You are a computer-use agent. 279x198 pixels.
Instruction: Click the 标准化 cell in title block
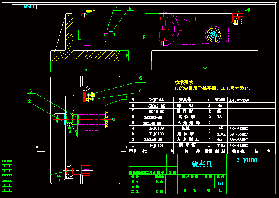(159, 177)
